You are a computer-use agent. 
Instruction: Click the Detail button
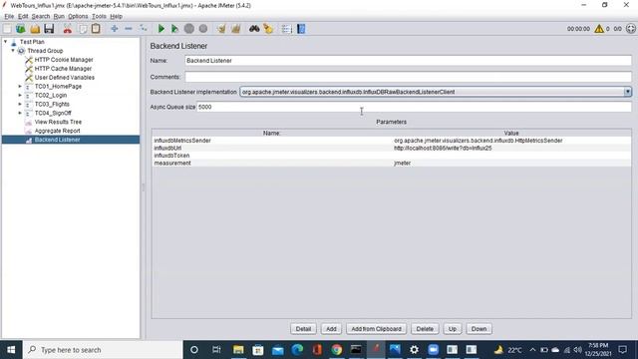303,329
